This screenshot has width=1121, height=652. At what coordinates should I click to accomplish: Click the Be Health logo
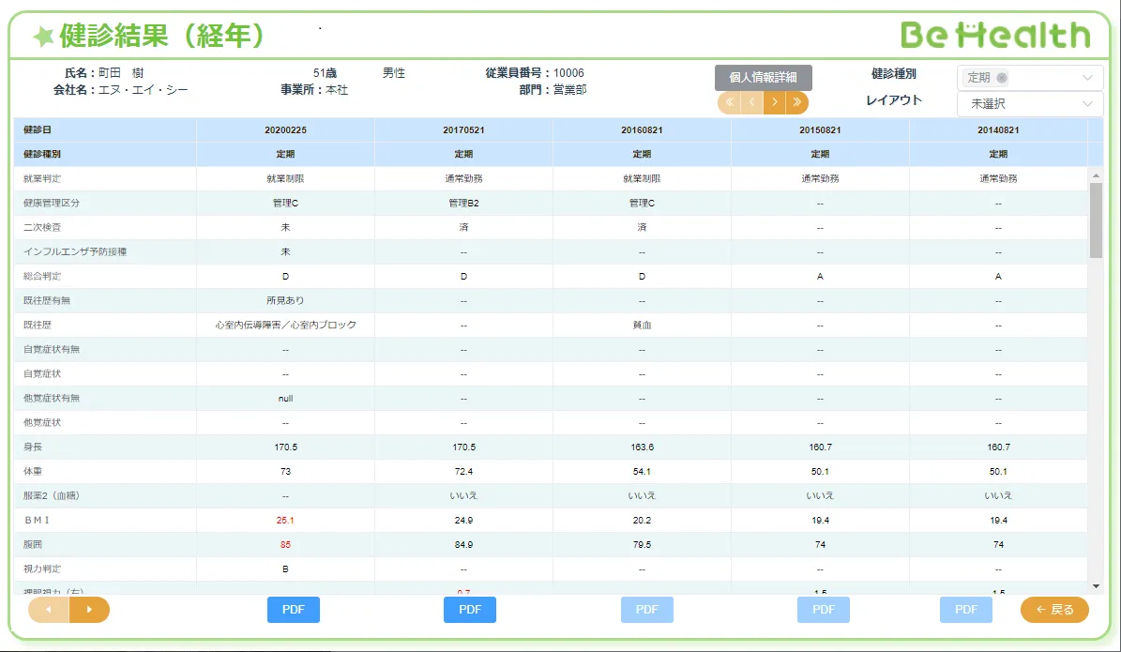tap(995, 35)
